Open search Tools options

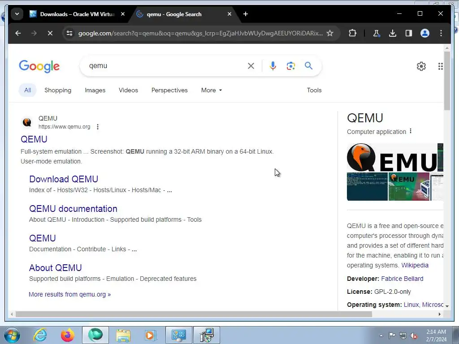[x=314, y=90]
